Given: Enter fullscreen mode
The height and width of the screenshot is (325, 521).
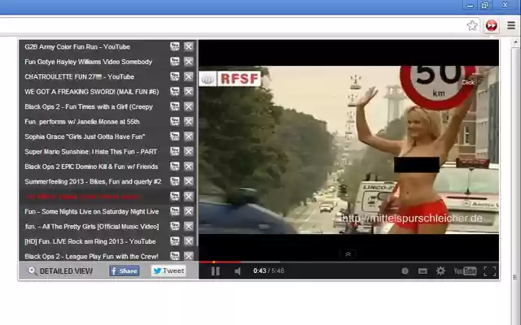Looking at the screenshot, I should click(490, 271).
